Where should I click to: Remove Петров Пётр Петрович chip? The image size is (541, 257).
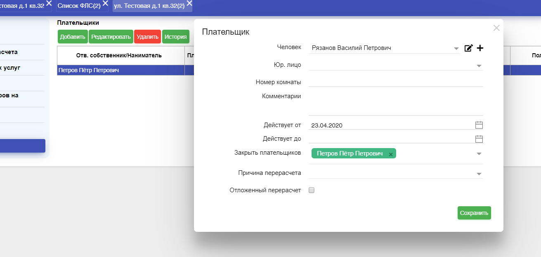(x=390, y=154)
